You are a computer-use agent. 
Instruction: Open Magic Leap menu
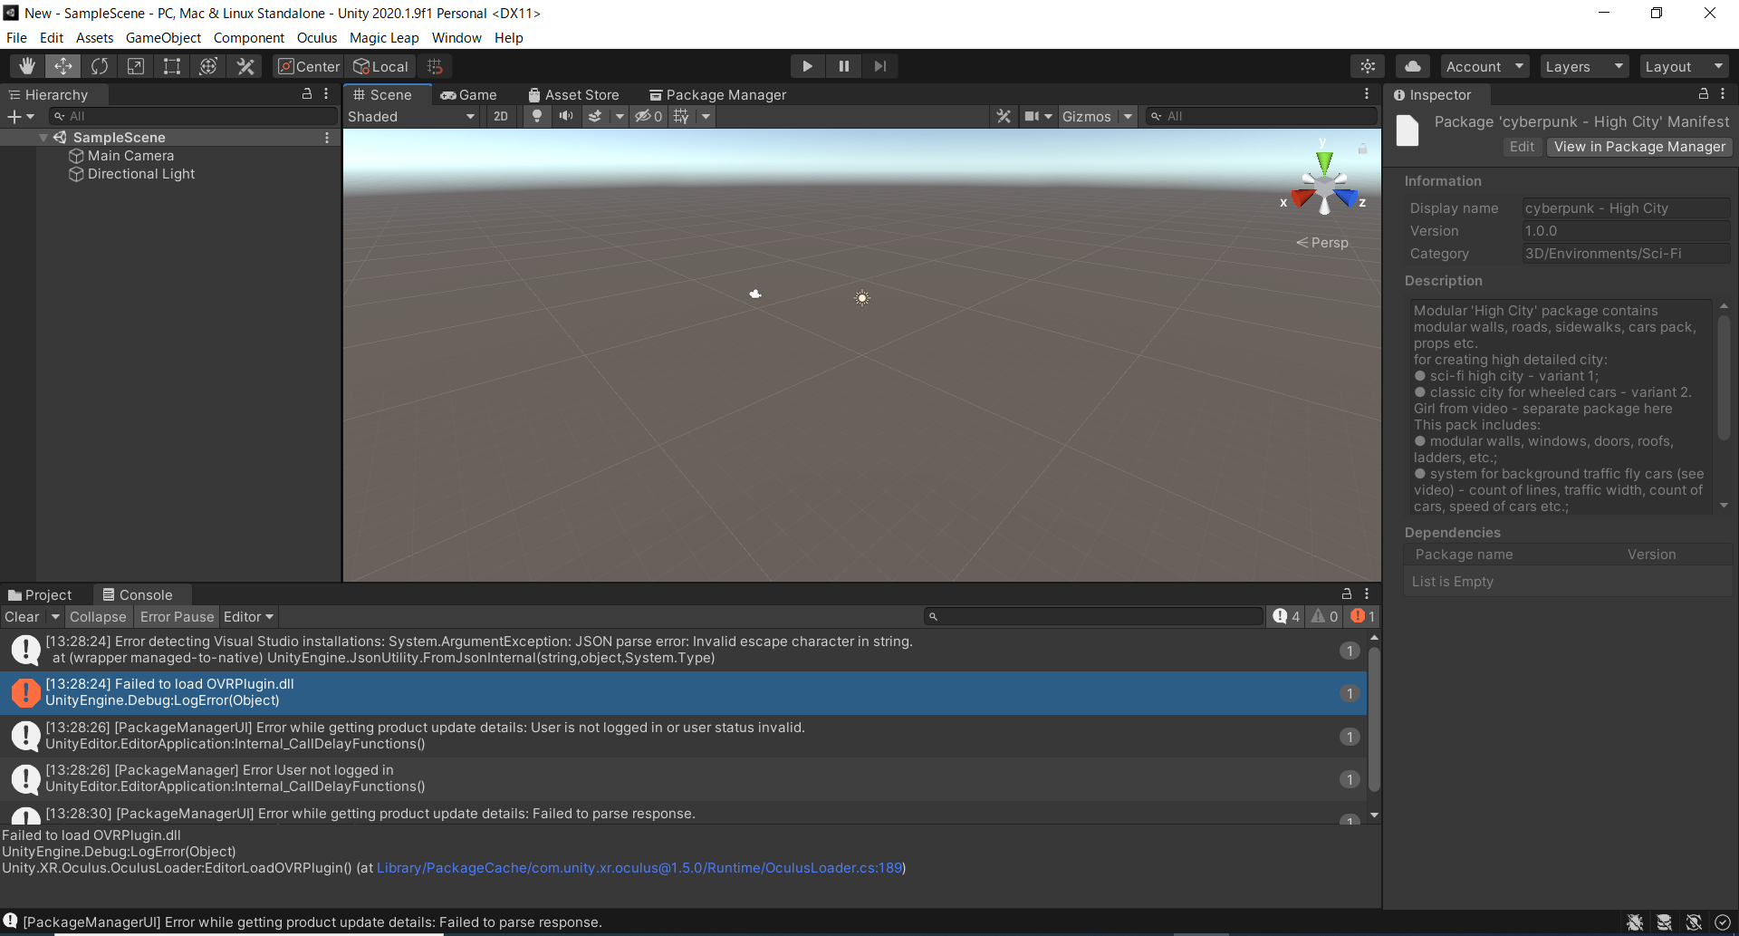click(384, 38)
